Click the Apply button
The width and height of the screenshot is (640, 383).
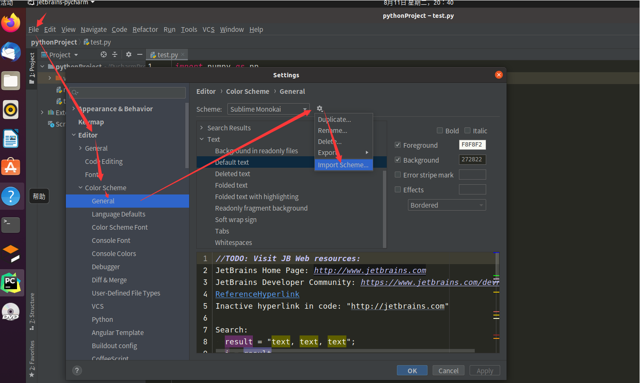484,370
